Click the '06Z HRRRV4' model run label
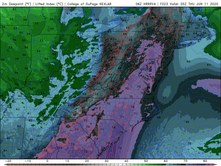This screenshot has width=221, height=166. pos(146,4)
